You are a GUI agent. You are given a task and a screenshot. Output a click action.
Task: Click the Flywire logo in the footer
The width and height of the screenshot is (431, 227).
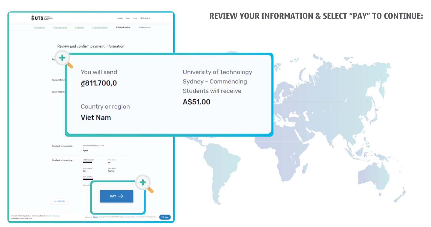[96, 217]
